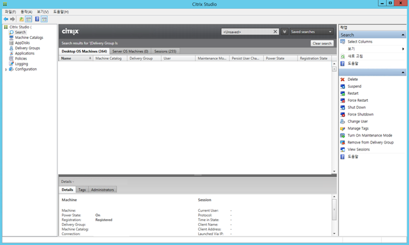Click the View Sessions action icon

click(x=342, y=149)
